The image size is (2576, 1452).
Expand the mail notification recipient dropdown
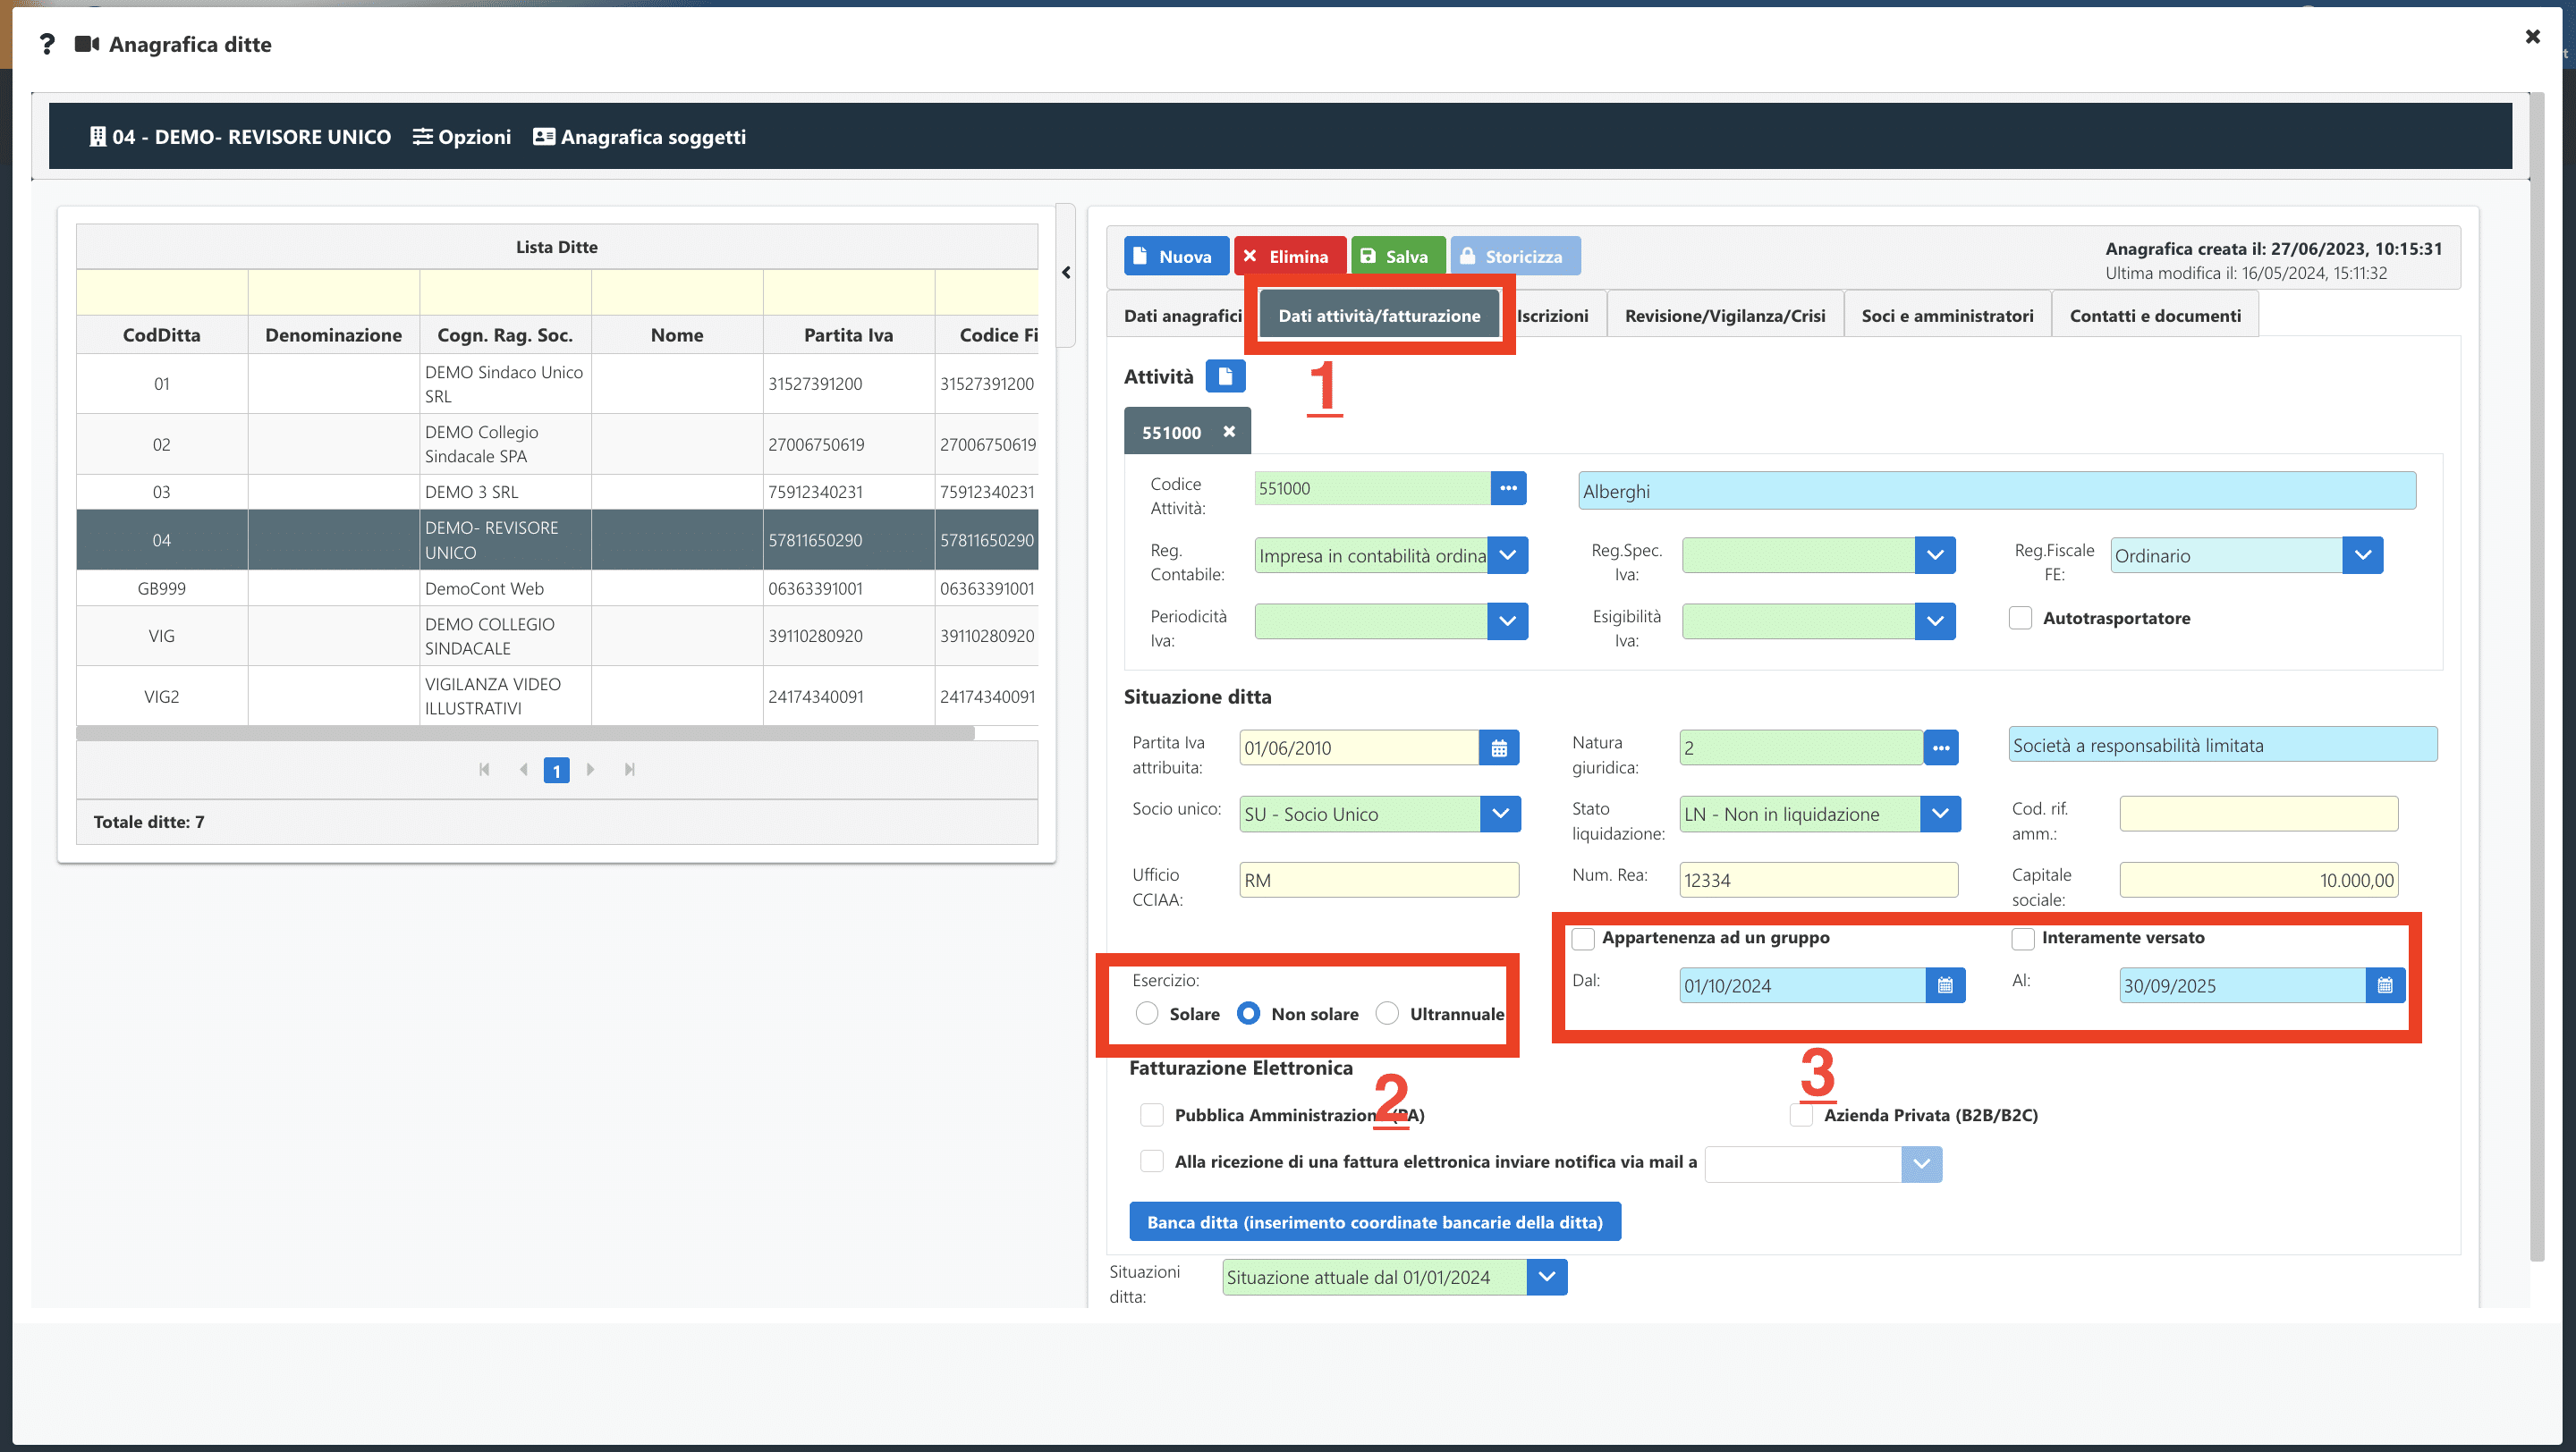tap(1921, 1164)
